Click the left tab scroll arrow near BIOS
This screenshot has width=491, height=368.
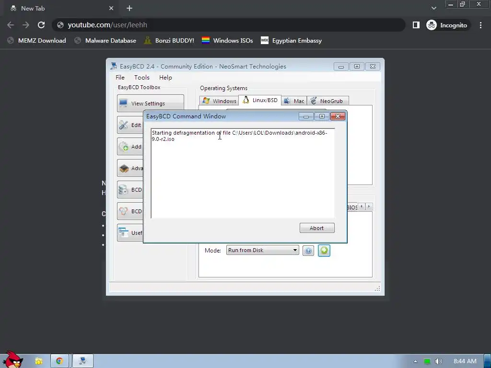362,207
